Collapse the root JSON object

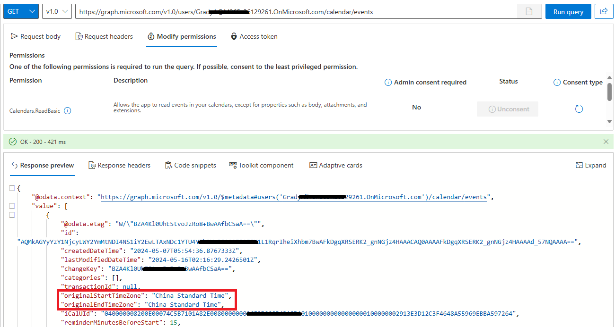pyautogui.click(x=12, y=188)
